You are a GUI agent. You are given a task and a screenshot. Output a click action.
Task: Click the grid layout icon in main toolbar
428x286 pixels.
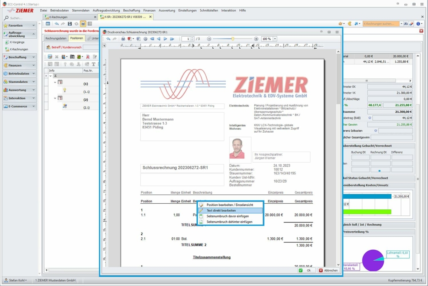[89, 24]
